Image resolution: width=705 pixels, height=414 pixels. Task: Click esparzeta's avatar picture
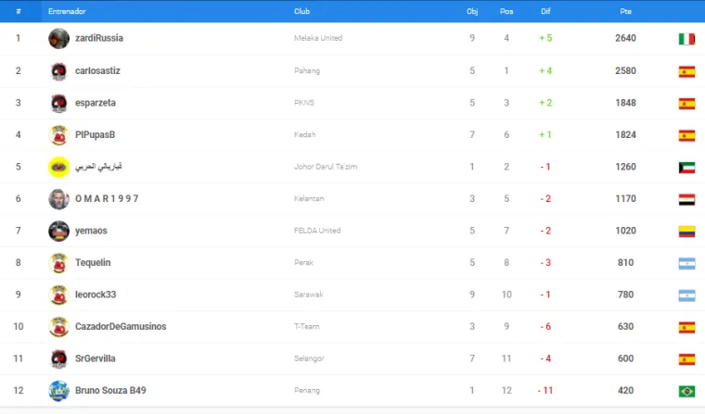[x=58, y=103]
